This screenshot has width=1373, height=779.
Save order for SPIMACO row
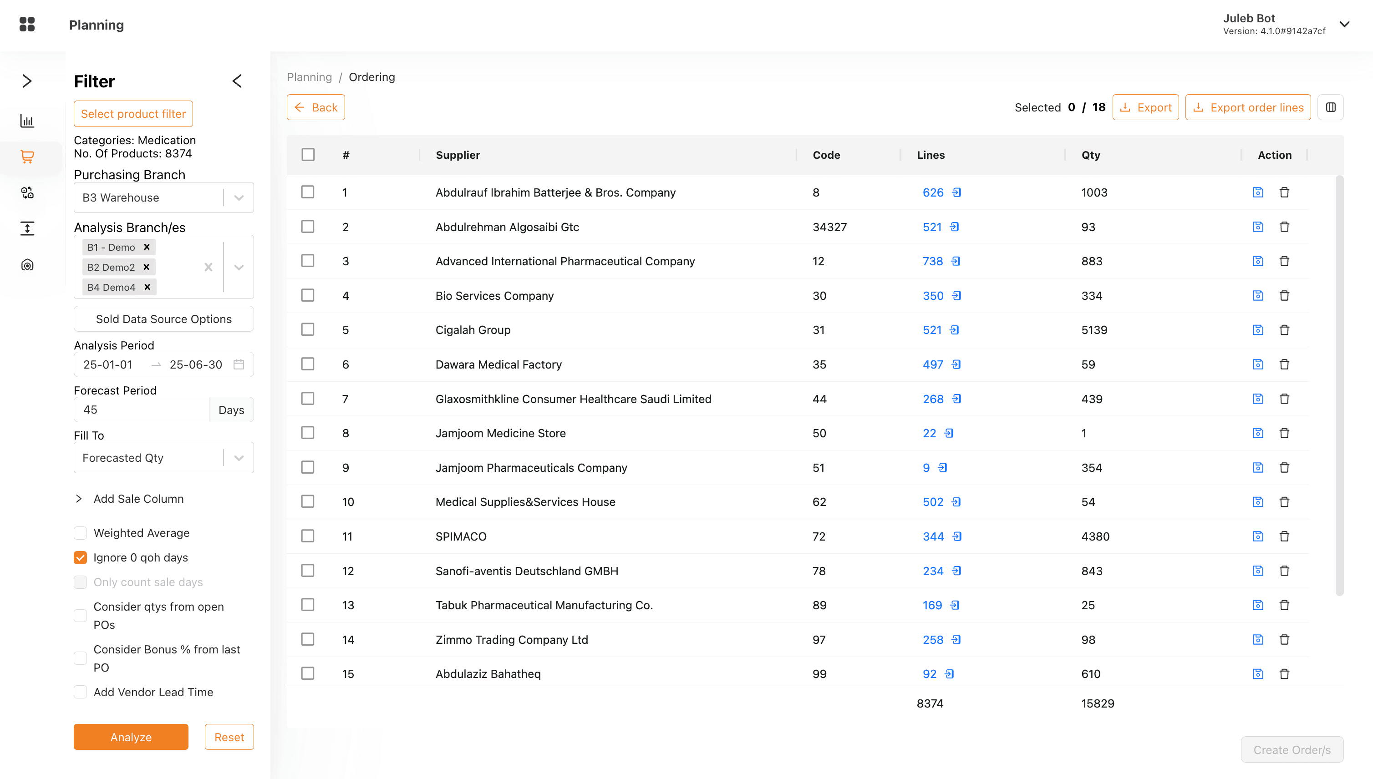coord(1258,536)
